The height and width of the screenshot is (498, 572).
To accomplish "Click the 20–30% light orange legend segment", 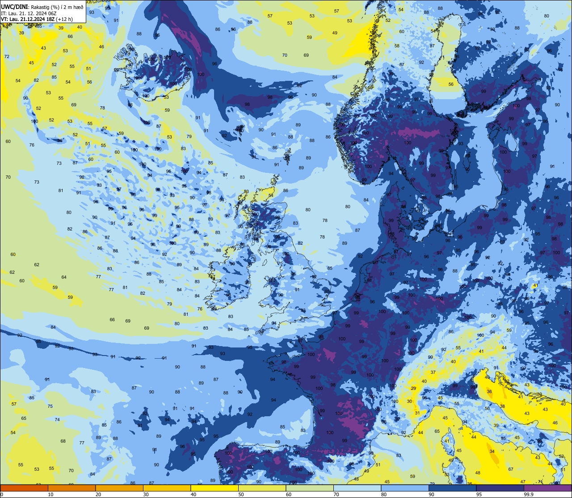I will [119, 488].
